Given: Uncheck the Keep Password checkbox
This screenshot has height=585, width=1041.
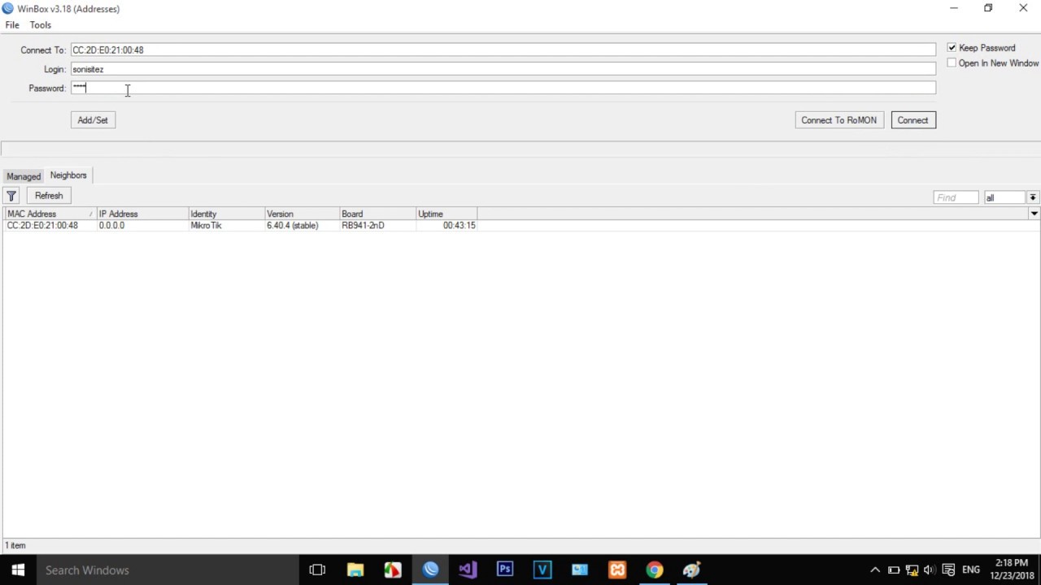Looking at the screenshot, I should [952, 48].
